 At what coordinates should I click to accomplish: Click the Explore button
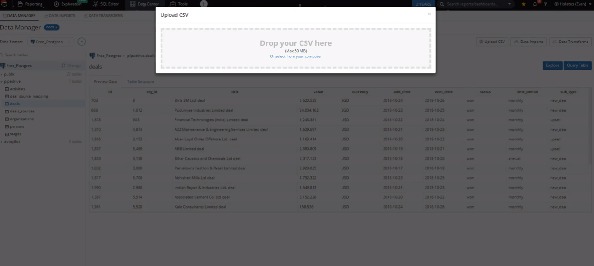[552, 65]
